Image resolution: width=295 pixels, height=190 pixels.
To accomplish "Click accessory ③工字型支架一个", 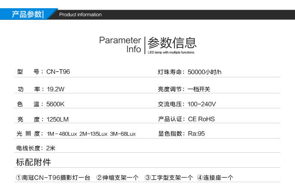I will point(169,178).
